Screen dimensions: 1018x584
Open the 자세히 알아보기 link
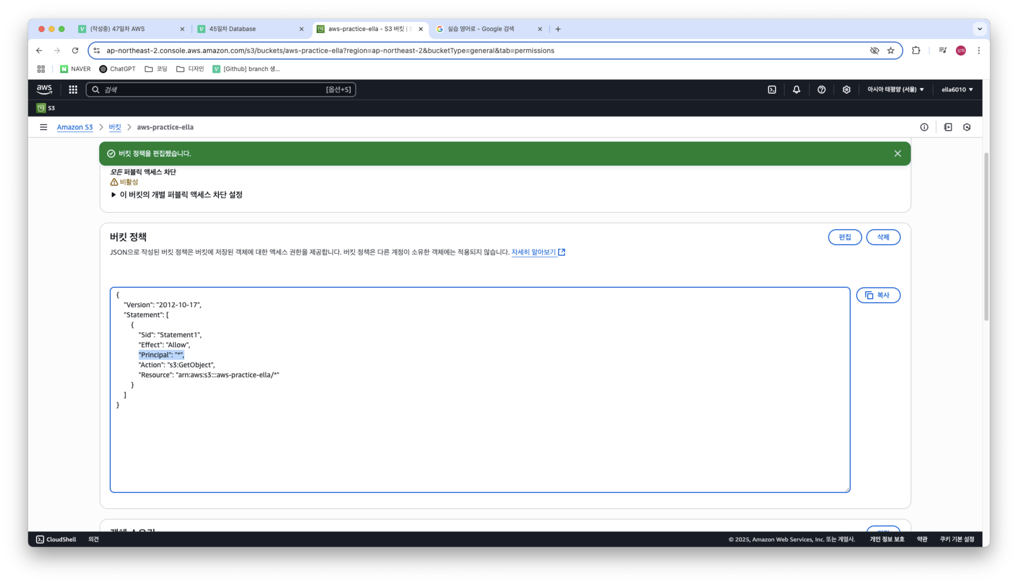coord(538,252)
